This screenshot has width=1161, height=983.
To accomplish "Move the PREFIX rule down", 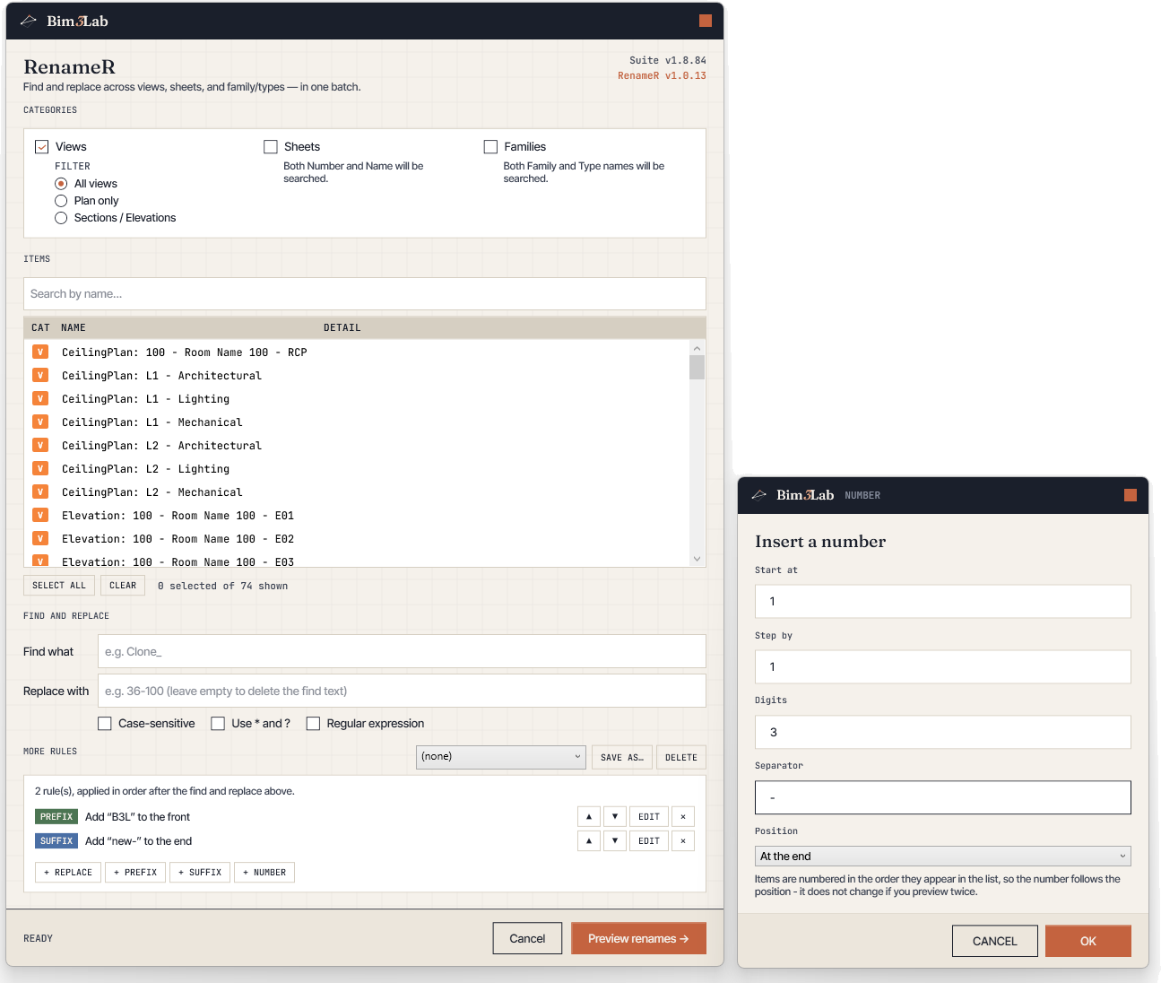I will tap(615, 817).
